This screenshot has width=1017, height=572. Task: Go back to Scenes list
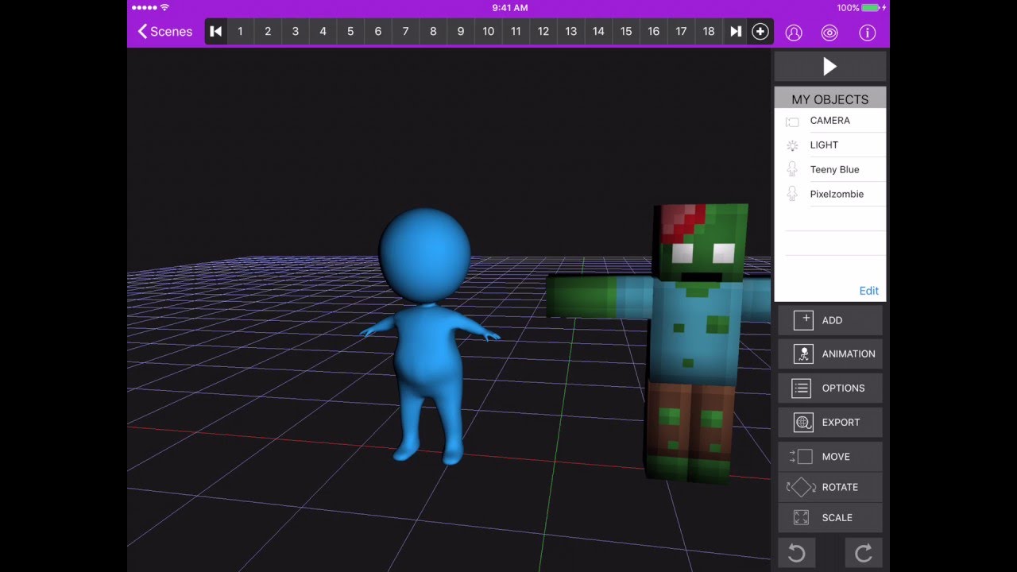tap(165, 31)
